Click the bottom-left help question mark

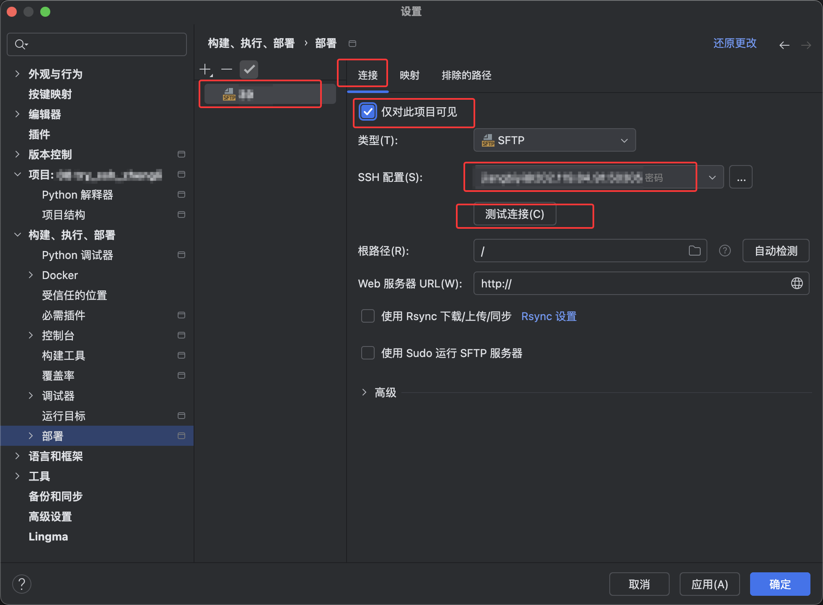point(22,584)
